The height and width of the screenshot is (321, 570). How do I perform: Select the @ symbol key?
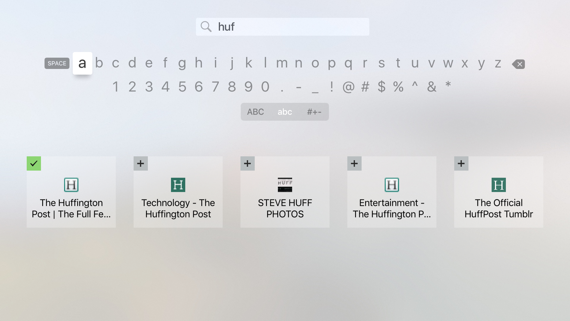point(349,87)
